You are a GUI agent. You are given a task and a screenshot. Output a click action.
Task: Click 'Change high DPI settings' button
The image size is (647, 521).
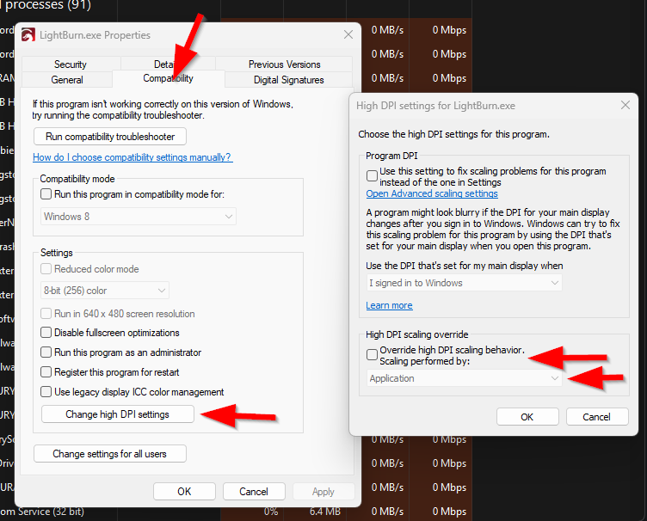click(118, 414)
